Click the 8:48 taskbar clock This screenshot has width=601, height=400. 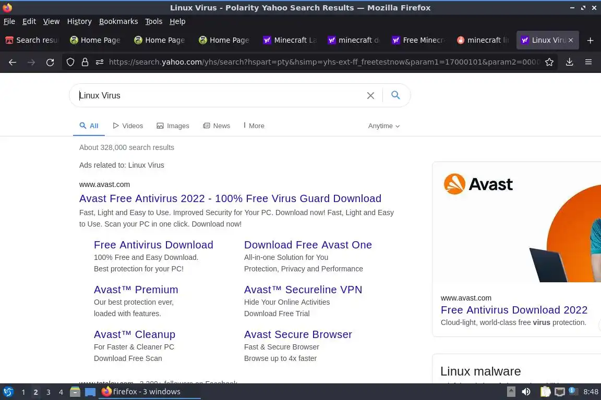click(591, 392)
